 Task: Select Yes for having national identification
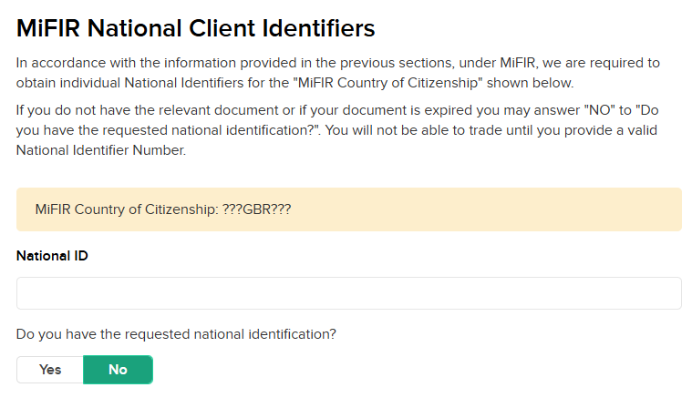coord(50,370)
